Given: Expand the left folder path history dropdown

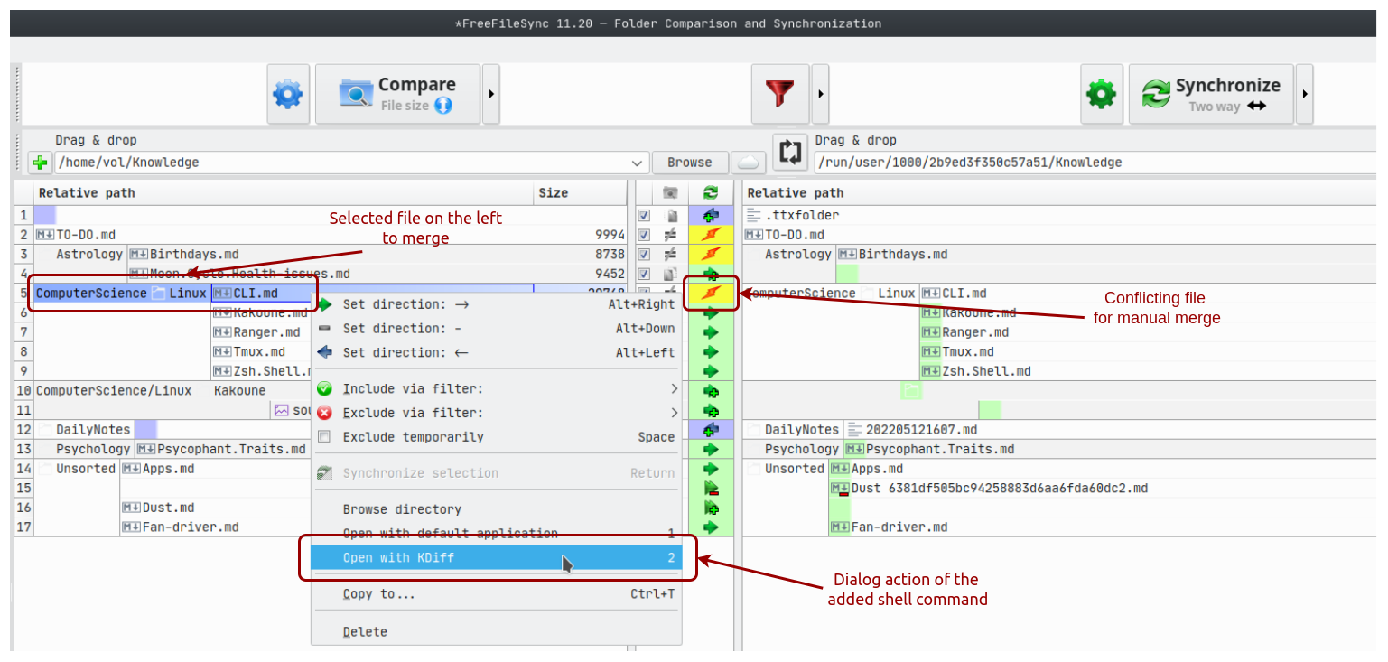Looking at the screenshot, I should tap(638, 163).
